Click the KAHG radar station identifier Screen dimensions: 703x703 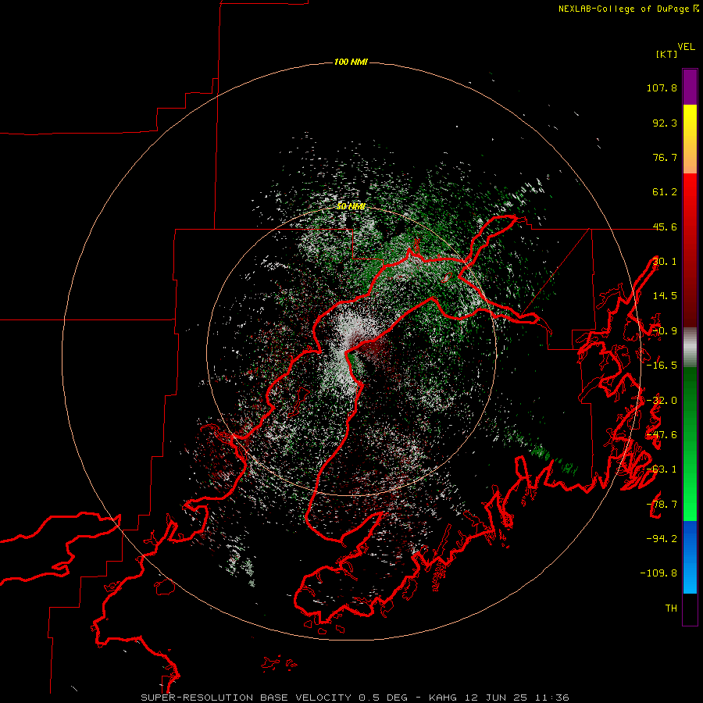(443, 698)
